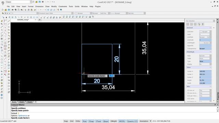
Task: Click Cut icon in standard toolbar
Action: pos(25,10)
